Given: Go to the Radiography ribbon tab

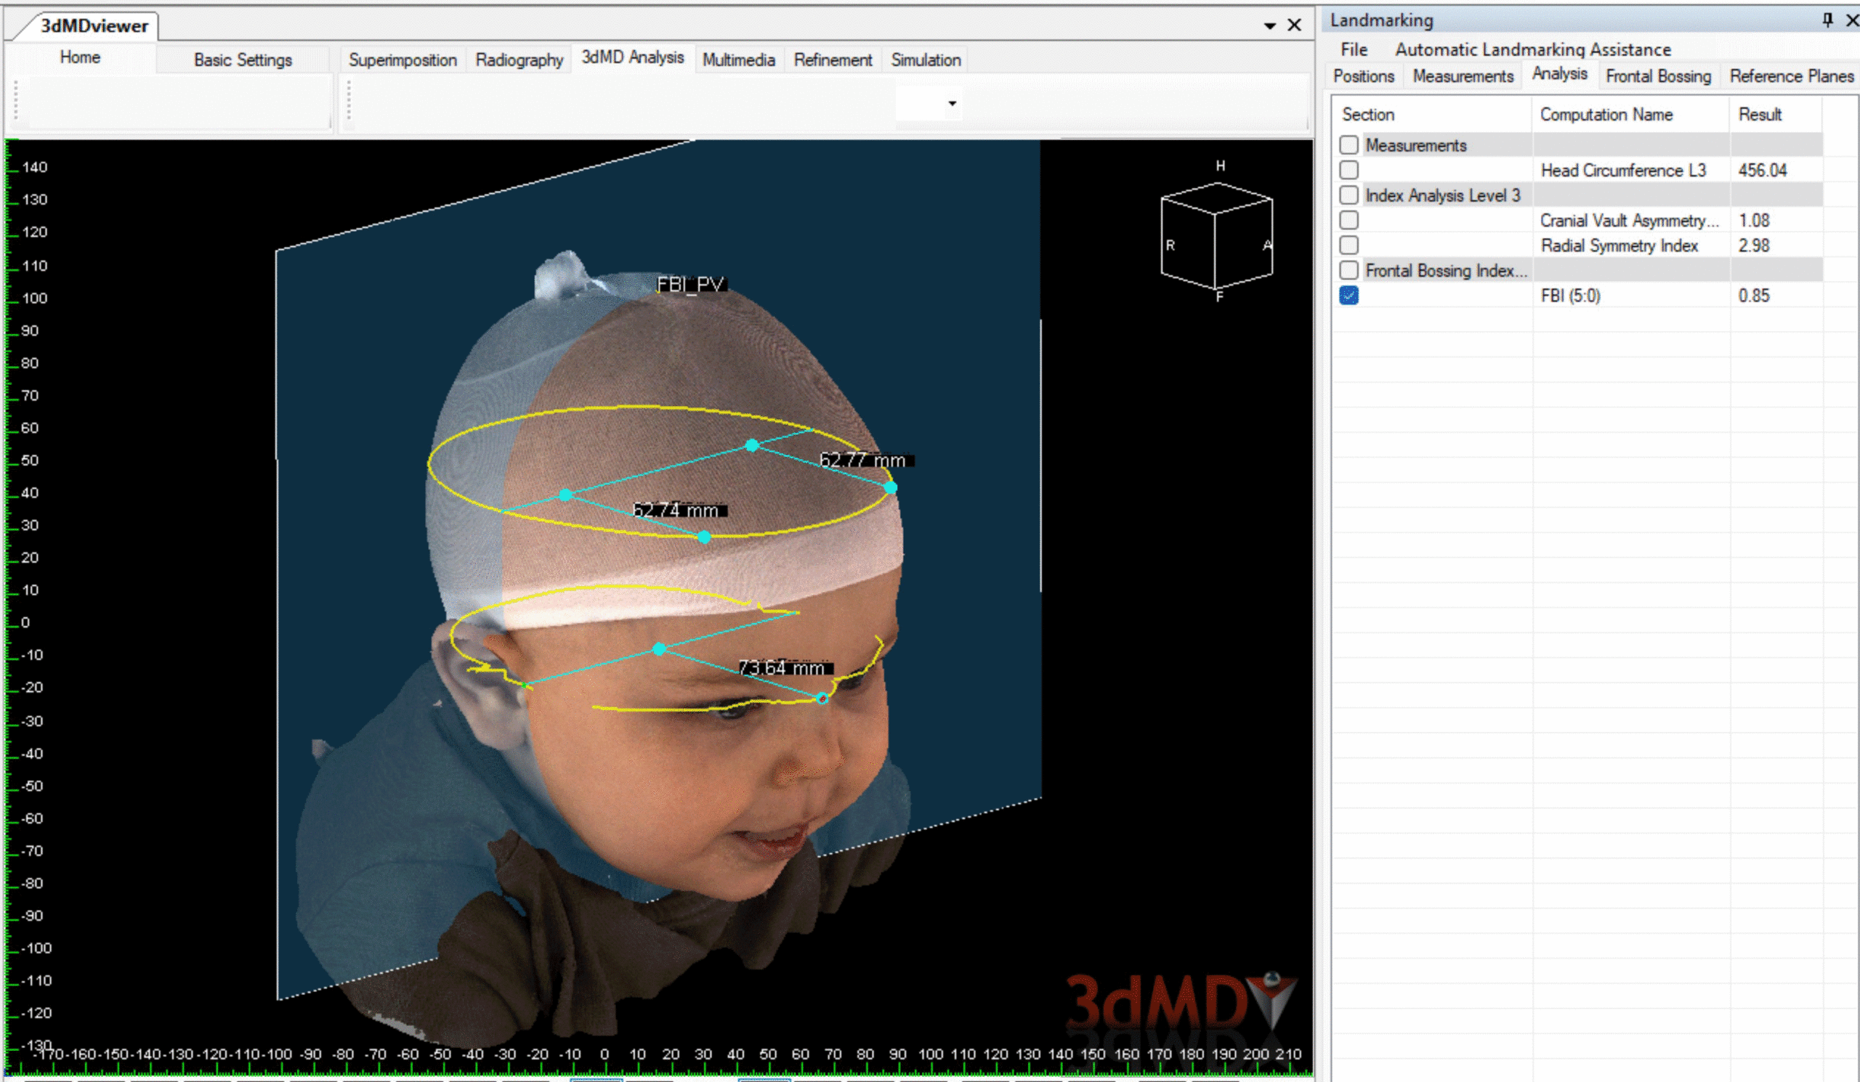Looking at the screenshot, I should click(519, 60).
